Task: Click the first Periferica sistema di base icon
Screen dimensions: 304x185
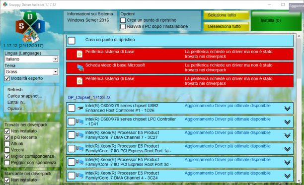Action: click(x=79, y=54)
